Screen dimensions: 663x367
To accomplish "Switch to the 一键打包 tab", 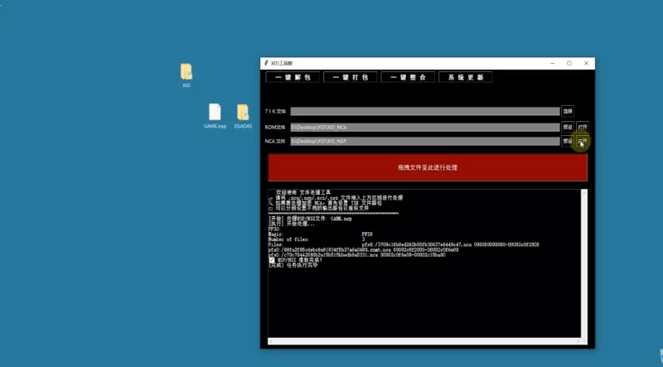I will pyautogui.click(x=351, y=77).
